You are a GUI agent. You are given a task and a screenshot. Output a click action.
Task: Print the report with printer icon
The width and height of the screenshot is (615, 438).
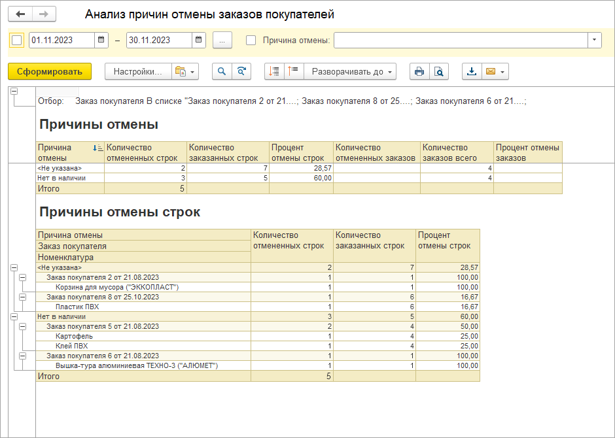[x=419, y=72]
